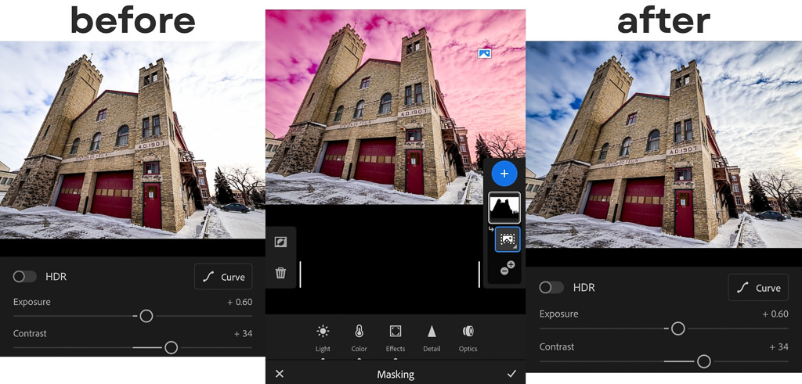The width and height of the screenshot is (802, 384).
Task: Click Curve button in before panel
Action: [224, 277]
